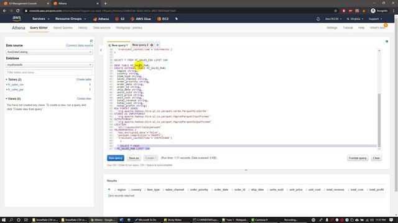Viewport: 398px width, 223px height.
Task: Open Athena Settings
Action: (331, 28)
